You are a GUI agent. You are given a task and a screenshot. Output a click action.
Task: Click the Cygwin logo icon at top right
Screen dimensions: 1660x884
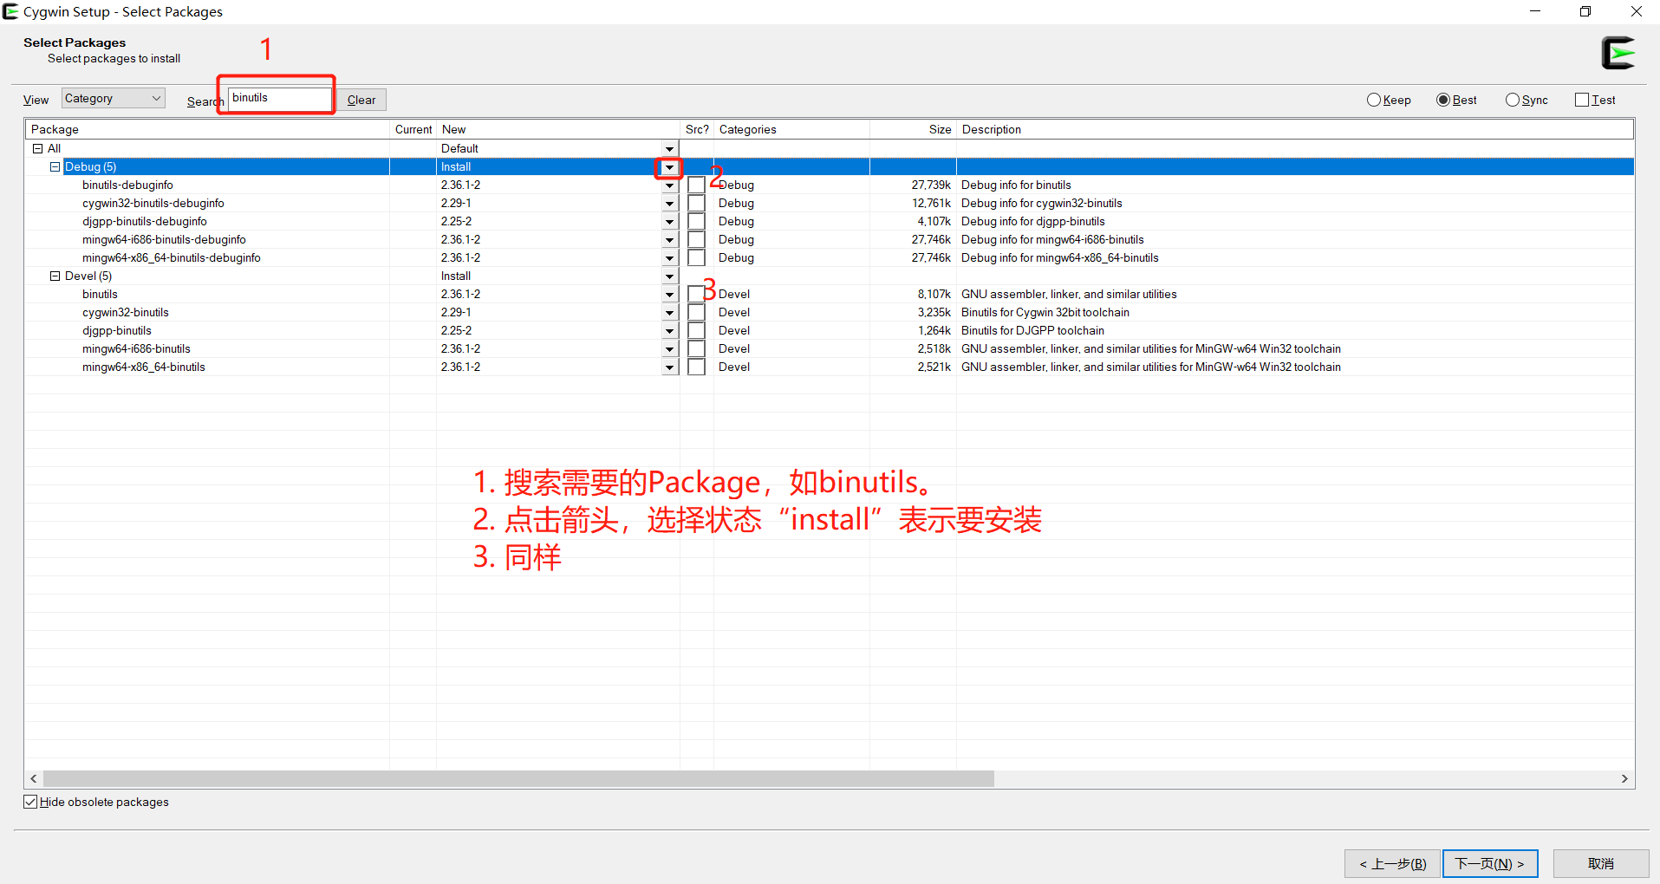tap(1618, 53)
